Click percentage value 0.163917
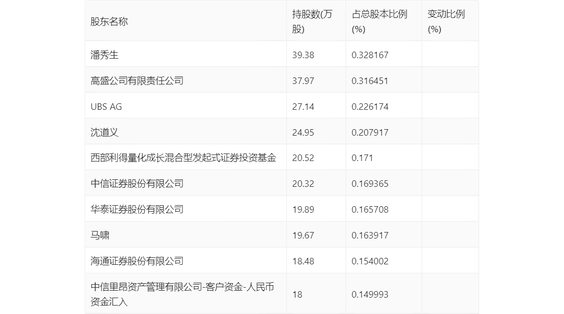 370,235
